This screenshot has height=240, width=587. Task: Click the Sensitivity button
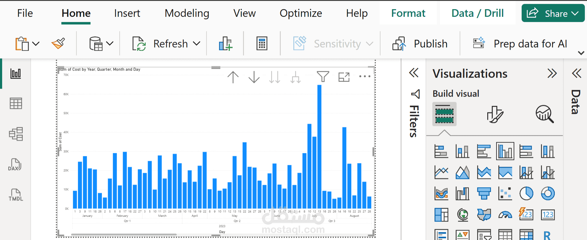[x=333, y=44]
